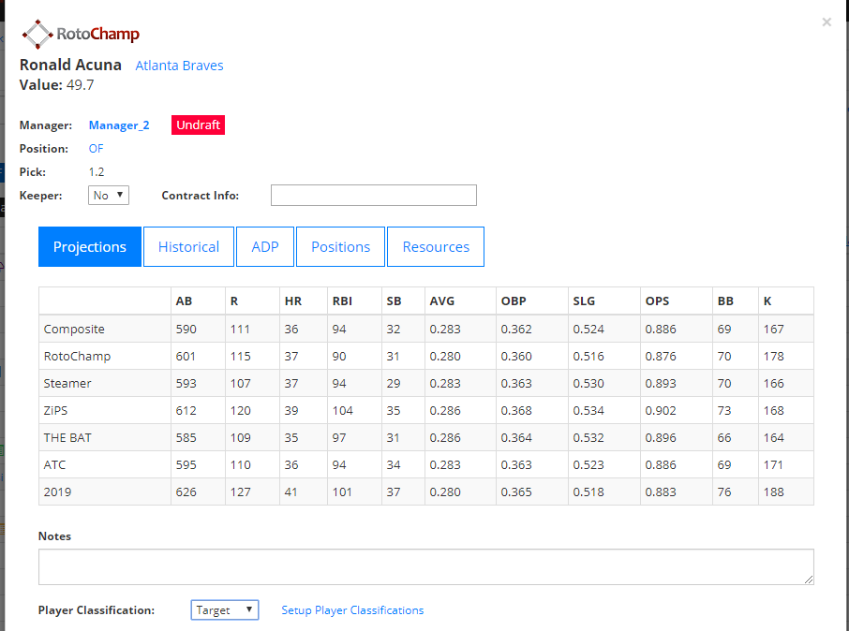Open the Positions tab

[x=340, y=247]
